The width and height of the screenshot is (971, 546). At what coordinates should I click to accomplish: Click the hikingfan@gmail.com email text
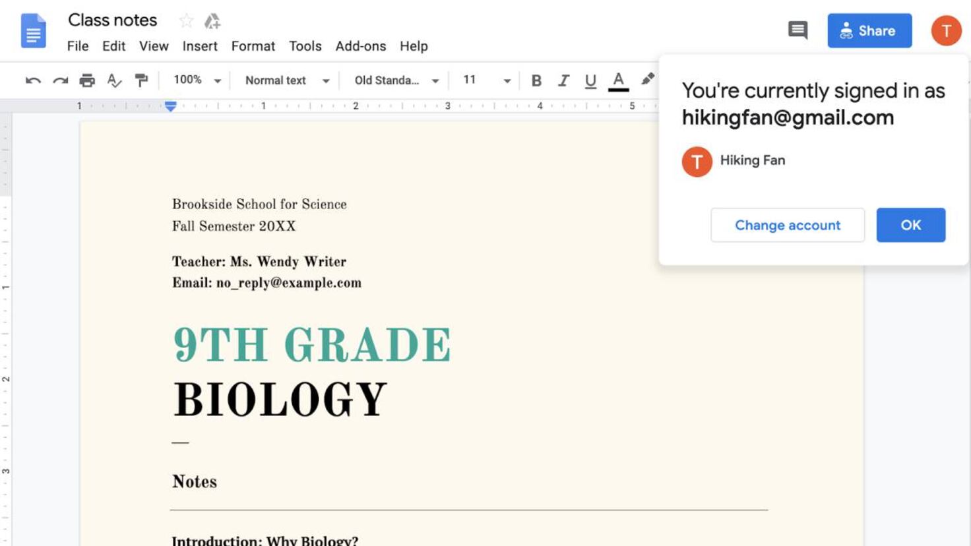[x=788, y=117]
